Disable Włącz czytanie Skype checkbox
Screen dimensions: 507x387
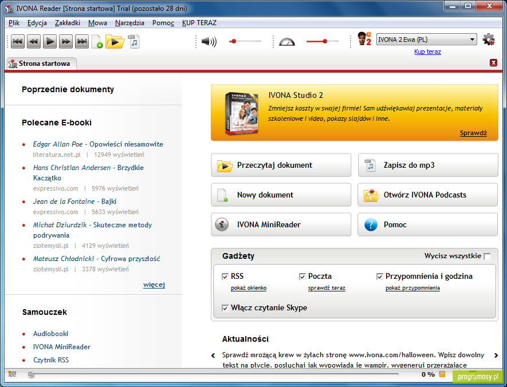[x=225, y=308]
